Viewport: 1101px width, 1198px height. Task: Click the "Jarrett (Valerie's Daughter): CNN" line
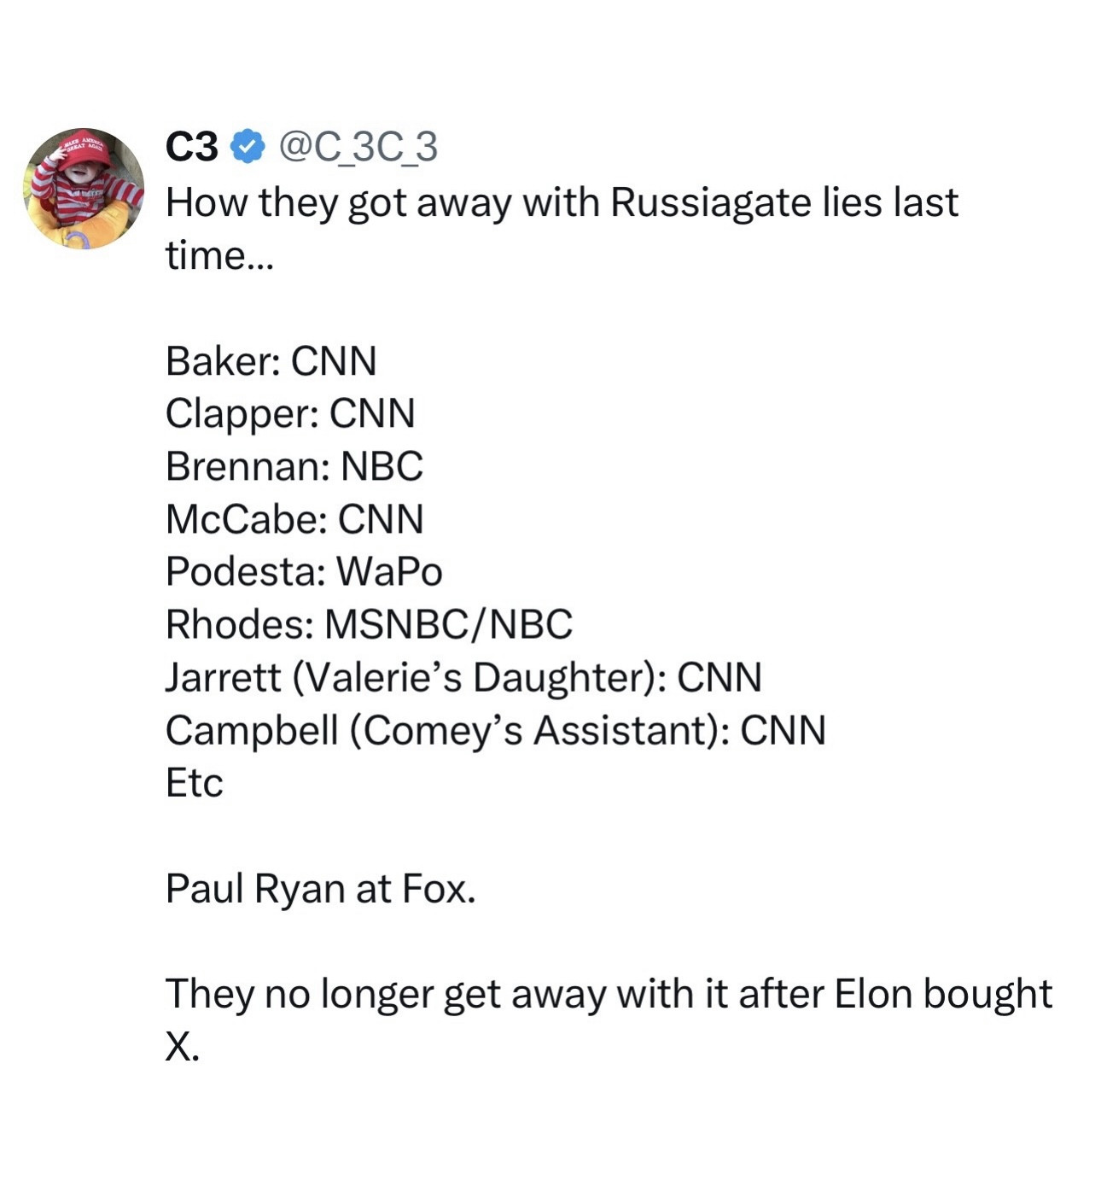click(x=463, y=678)
